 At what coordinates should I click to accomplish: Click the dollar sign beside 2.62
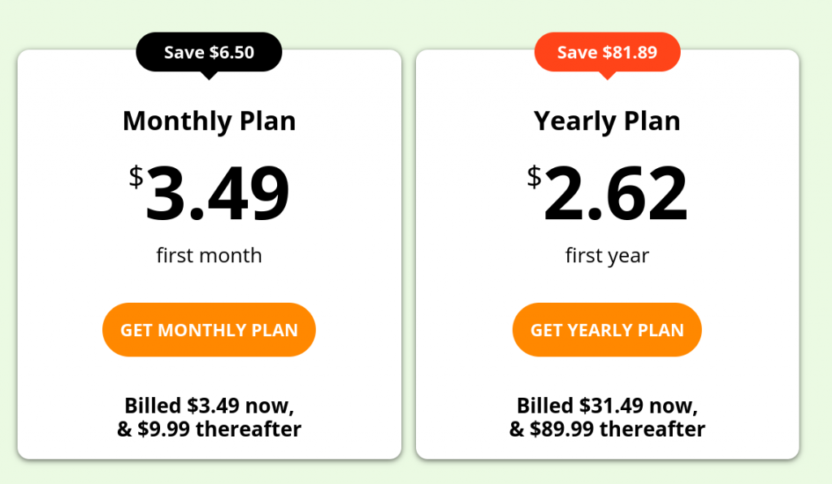click(x=534, y=176)
